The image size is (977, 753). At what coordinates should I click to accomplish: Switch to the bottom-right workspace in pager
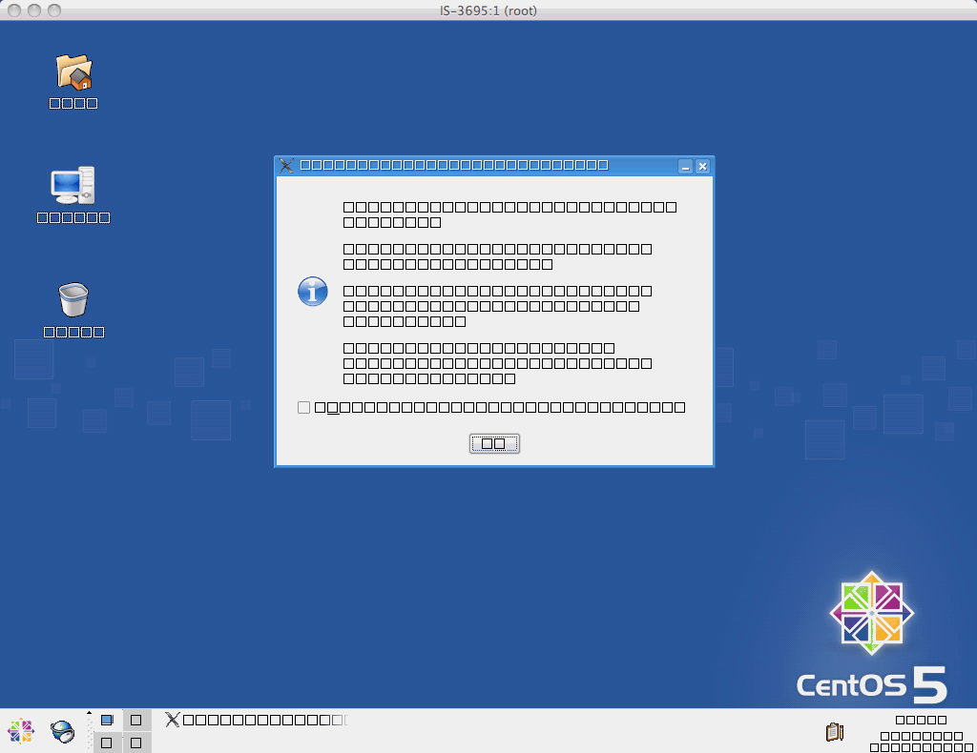(x=136, y=743)
